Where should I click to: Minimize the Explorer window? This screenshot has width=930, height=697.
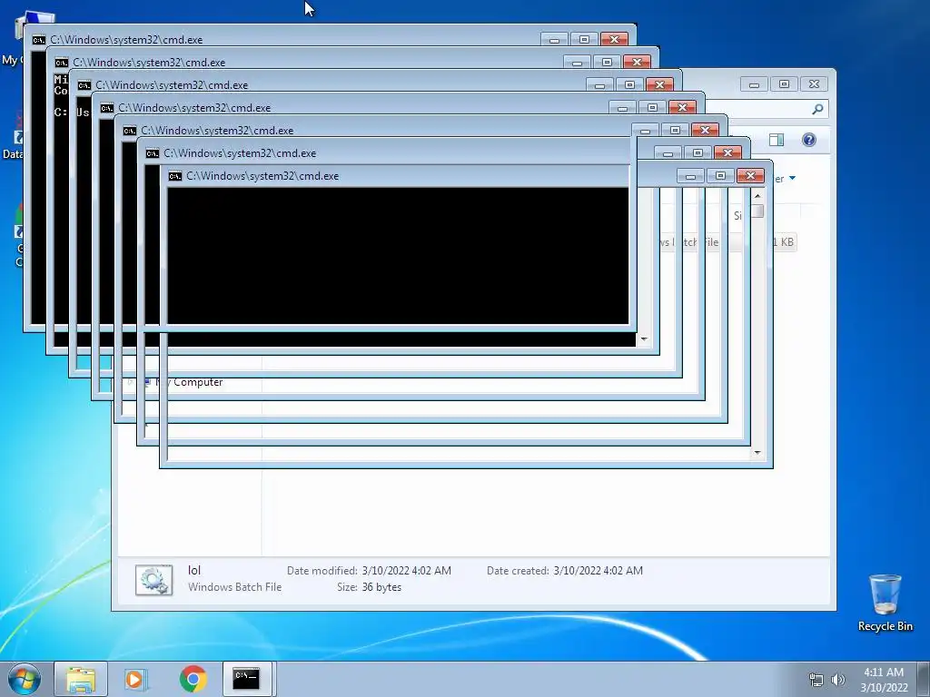click(x=754, y=84)
